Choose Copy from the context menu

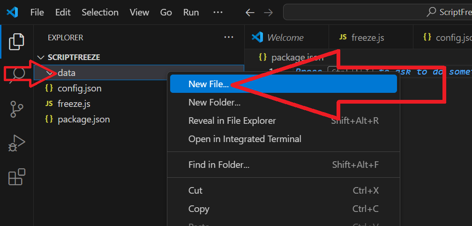pyautogui.click(x=283, y=209)
